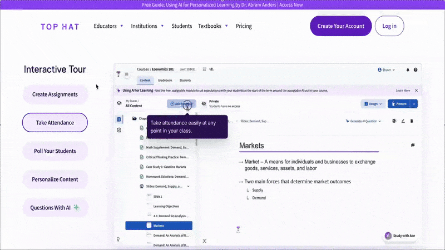Click the Top Hat logo
Image resolution: width=445 pixels, height=250 pixels.
coord(60,27)
